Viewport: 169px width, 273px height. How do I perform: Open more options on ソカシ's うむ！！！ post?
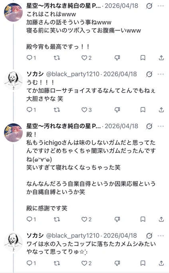coord(161,74)
